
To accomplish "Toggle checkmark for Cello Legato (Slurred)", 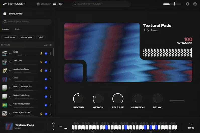I will [x=46, y=114].
